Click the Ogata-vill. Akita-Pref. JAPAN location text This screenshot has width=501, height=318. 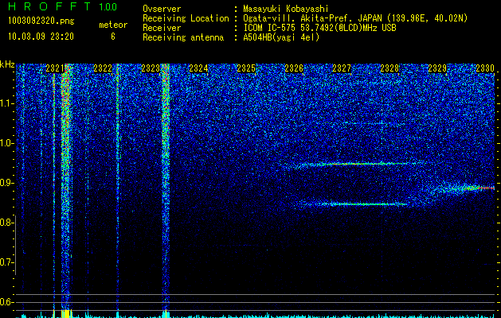point(355,18)
